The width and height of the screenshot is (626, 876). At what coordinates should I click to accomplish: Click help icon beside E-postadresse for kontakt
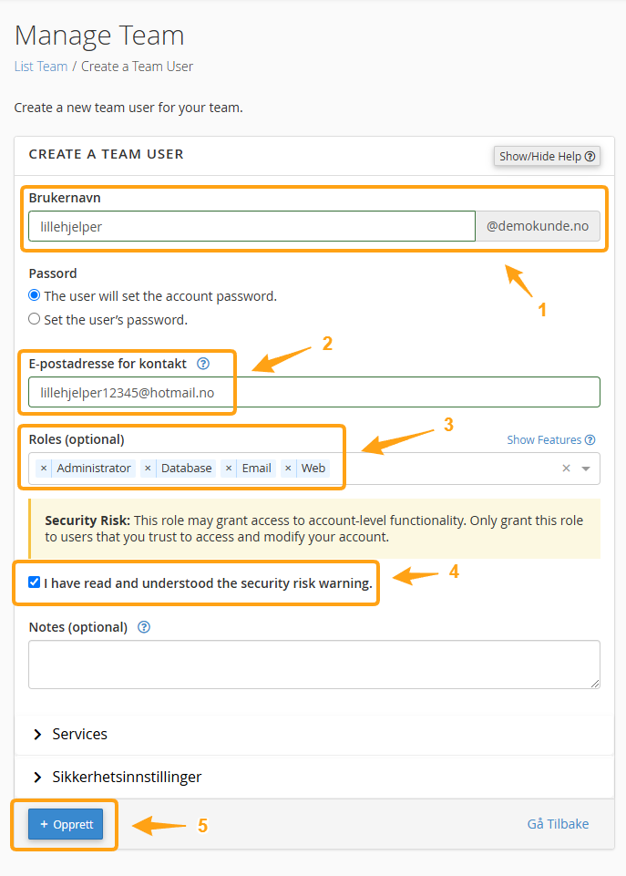click(203, 364)
